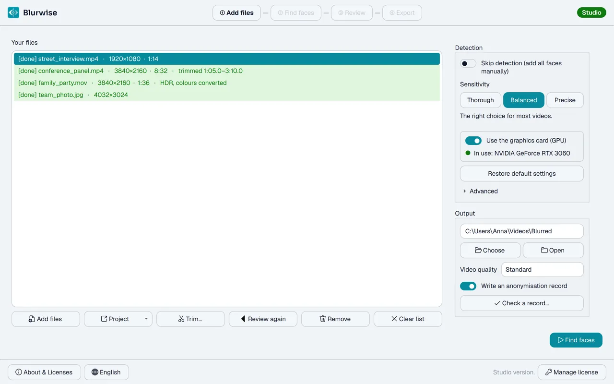Click the Blurwise eye logo icon
614x384 pixels.
[13, 12]
